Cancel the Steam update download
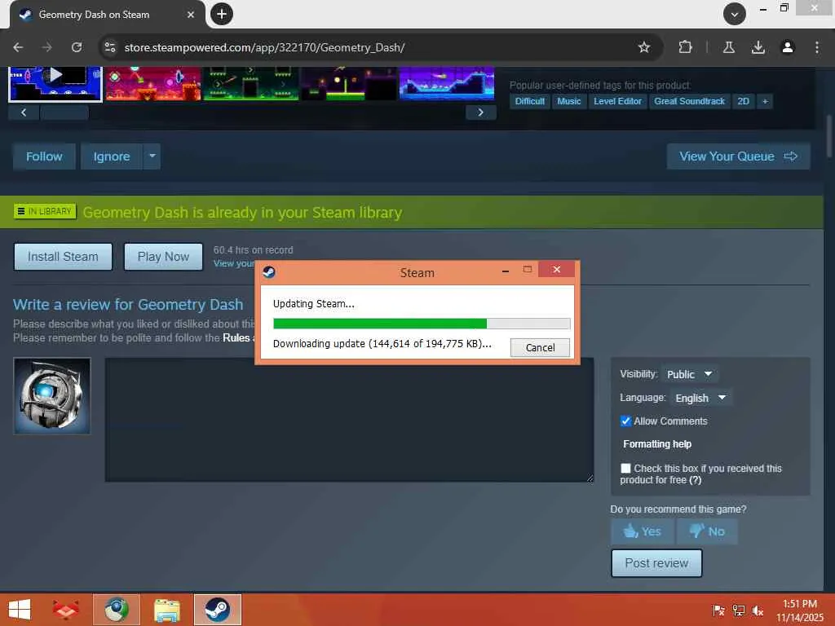 coord(540,347)
